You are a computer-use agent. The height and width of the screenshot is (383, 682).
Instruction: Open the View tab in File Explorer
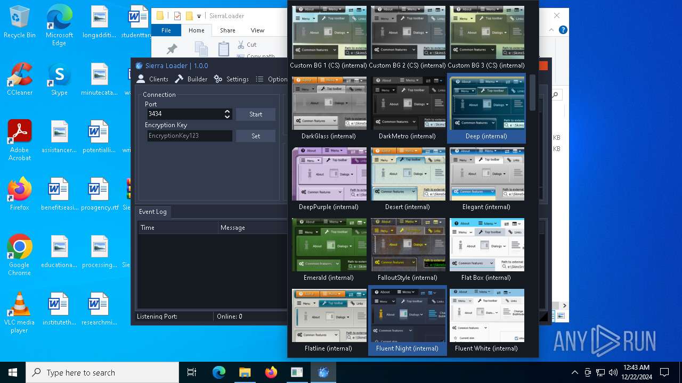tap(257, 30)
